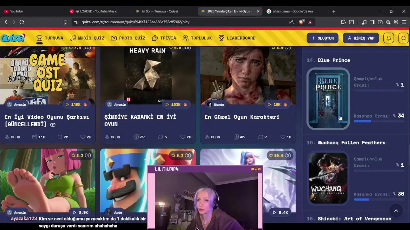410x230 pixels.
Task: Click the Blue Prince Kazanma Oranı progress bar
Action: pos(379,121)
